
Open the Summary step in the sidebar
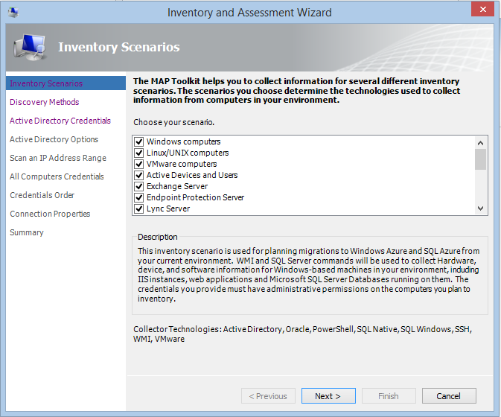coord(26,232)
